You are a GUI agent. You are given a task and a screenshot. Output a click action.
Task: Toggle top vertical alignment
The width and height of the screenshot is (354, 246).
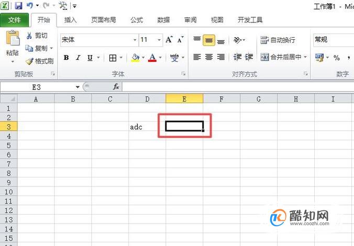pos(197,40)
